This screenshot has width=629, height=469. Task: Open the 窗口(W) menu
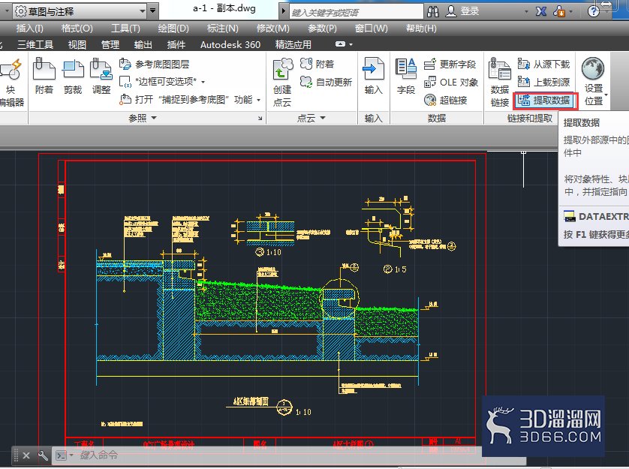click(371, 29)
